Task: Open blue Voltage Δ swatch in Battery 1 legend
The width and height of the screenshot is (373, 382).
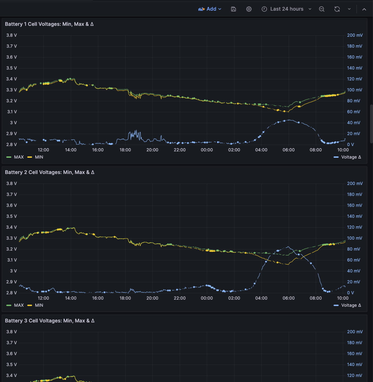Action: coord(336,157)
